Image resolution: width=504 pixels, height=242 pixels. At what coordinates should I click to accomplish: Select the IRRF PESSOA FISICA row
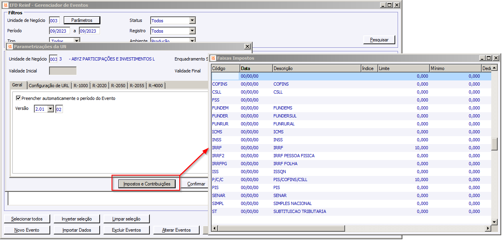click(x=351, y=156)
